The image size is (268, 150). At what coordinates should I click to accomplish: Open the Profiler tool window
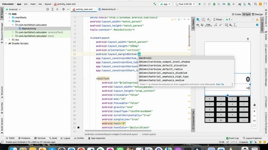(79, 138)
